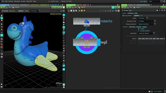Toggle the bypass flag on roberto node

[75, 21]
